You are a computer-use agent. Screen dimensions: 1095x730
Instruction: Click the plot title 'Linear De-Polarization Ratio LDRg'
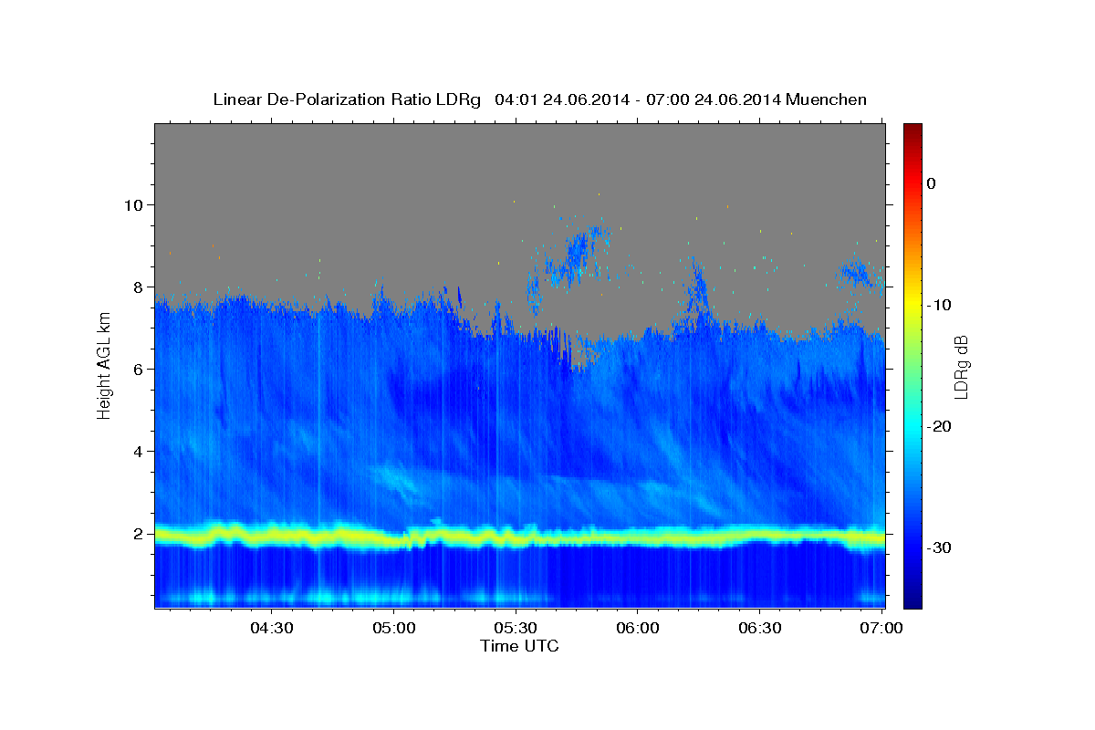(x=347, y=99)
